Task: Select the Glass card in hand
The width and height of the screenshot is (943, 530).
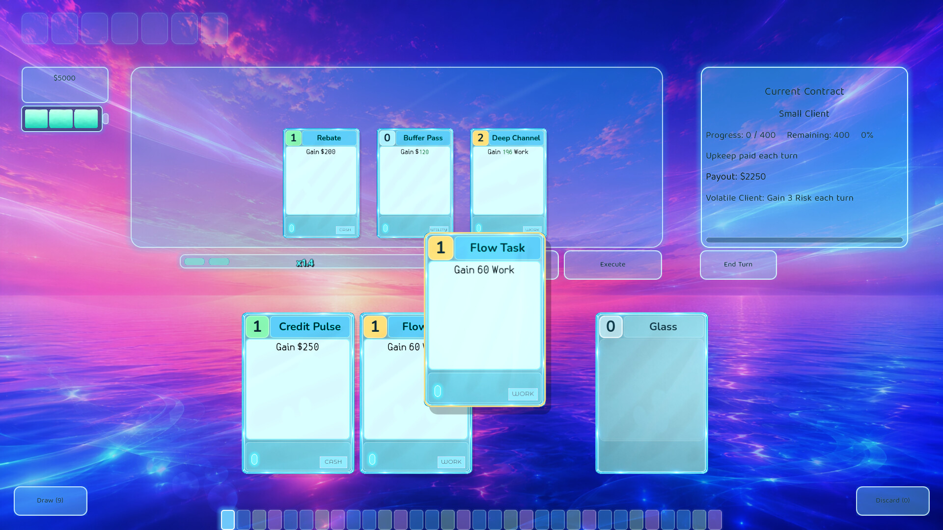Action: point(652,393)
